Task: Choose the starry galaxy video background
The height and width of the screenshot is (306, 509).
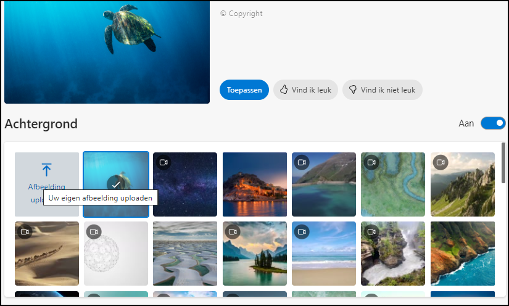Action: [x=185, y=184]
